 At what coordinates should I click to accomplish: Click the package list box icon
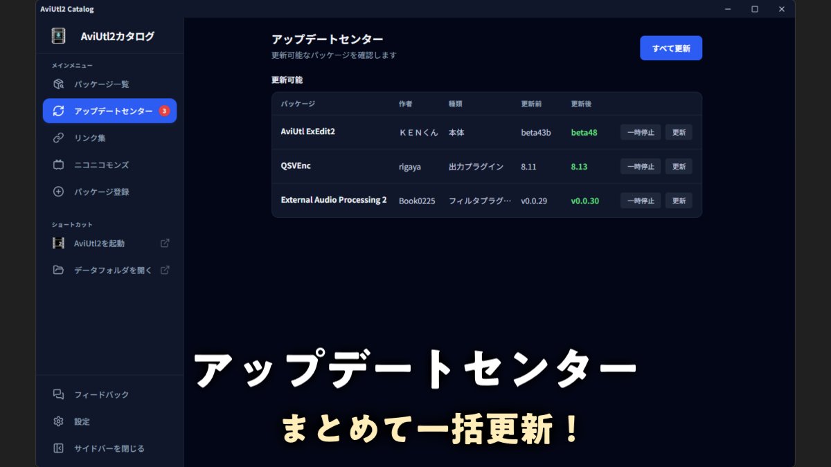[x=59, y=84]
